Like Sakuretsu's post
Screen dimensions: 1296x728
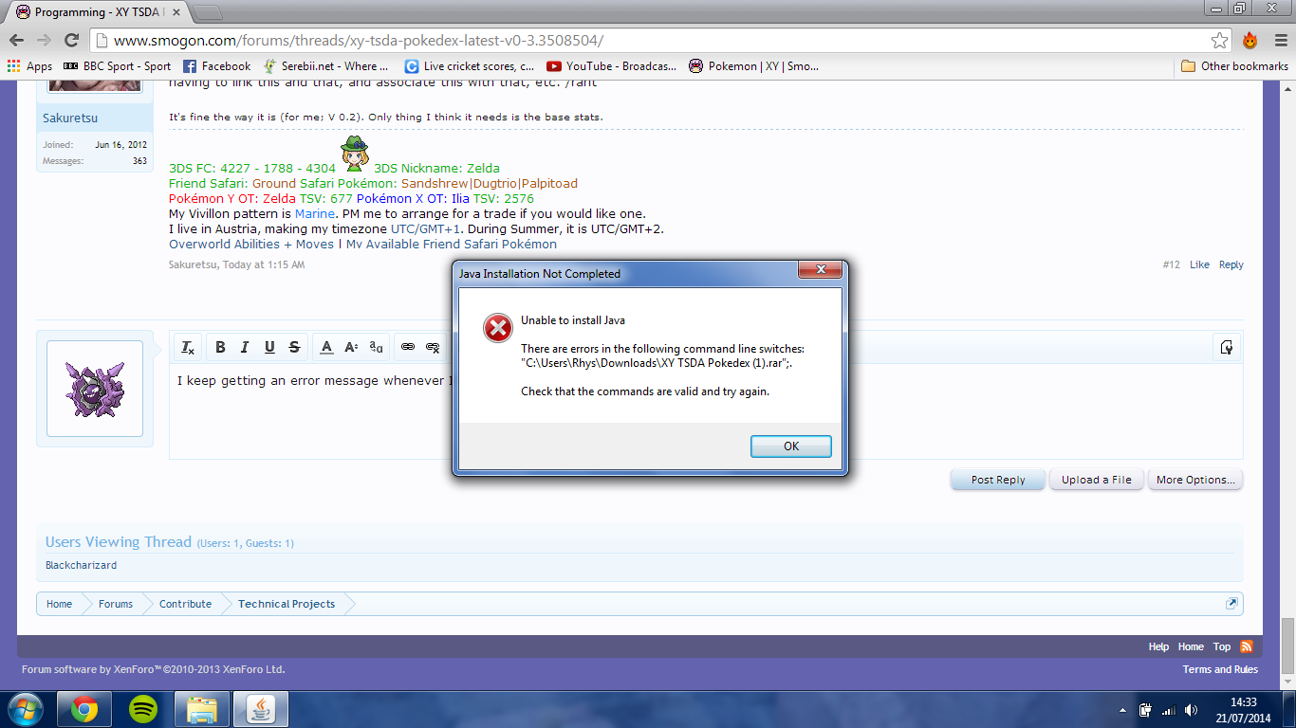(x=1199, y=265)
